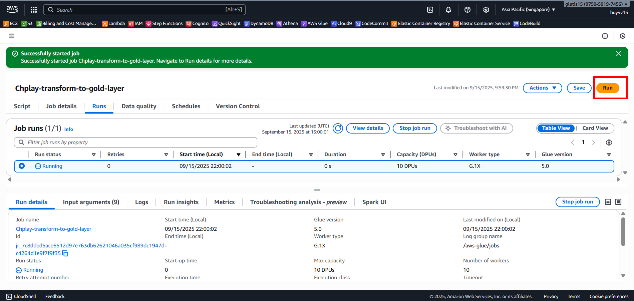Launch CloudShell from top navigation bar icon
The image size is (634, 301).
click(430, 10)
